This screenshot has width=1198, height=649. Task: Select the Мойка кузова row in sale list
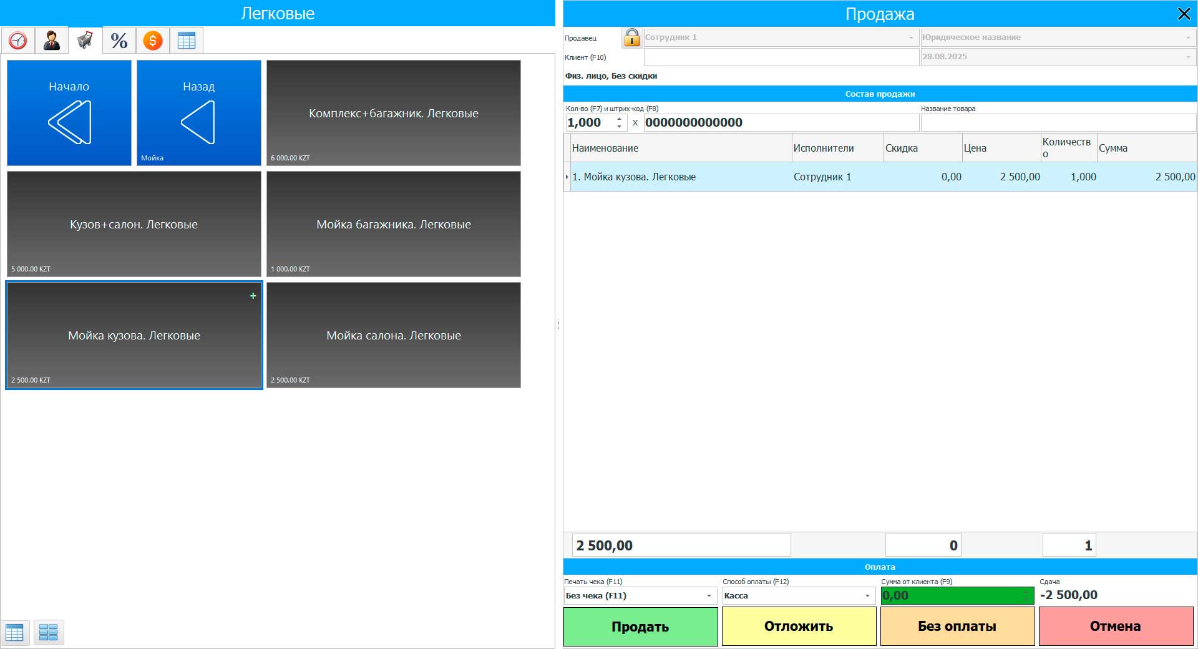[x=680, y=177]
